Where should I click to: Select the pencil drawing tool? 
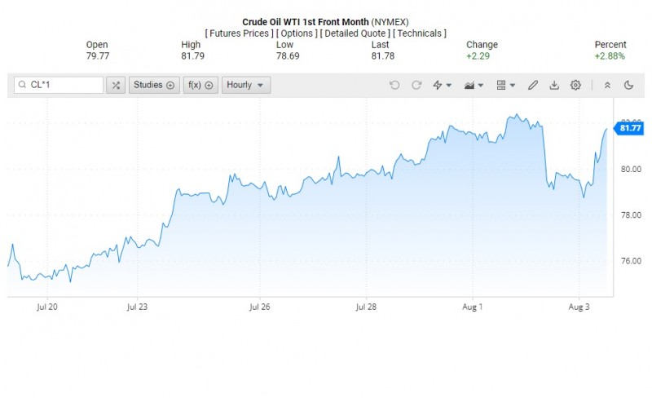point(533,85)
